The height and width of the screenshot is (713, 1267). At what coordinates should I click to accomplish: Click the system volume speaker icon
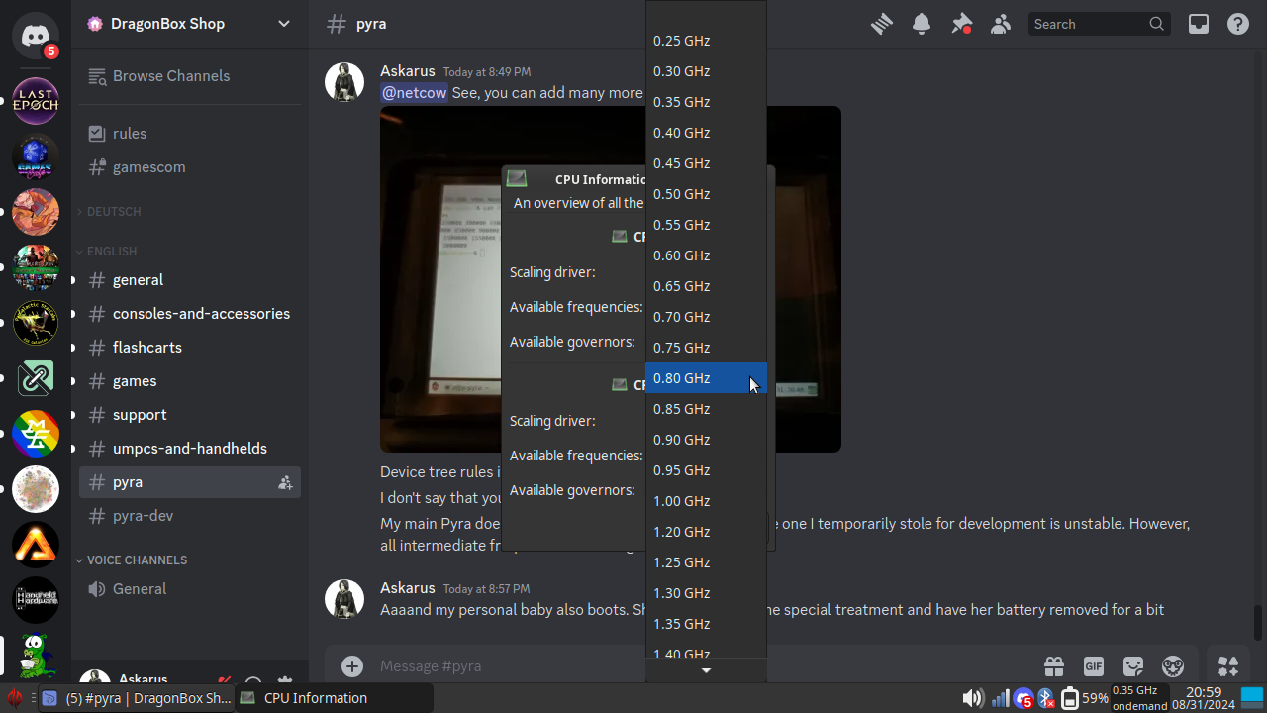coord(973,698)
